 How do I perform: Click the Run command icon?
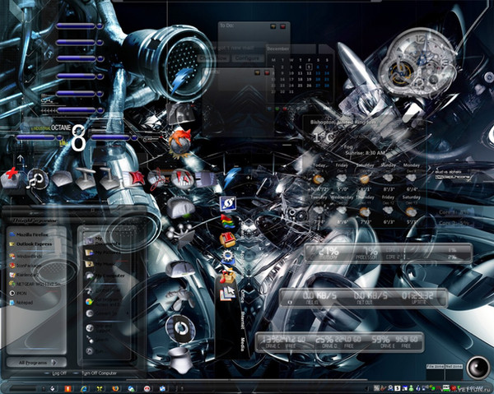pos(90,350)
